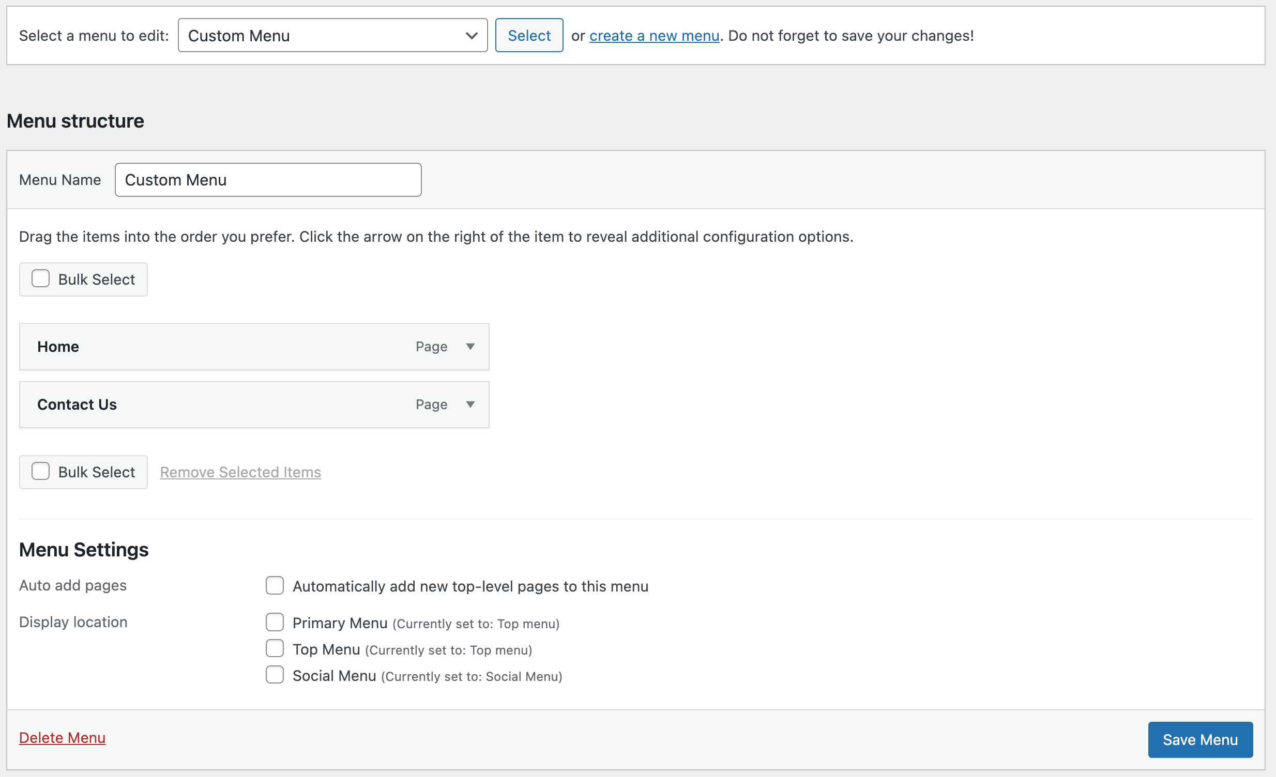Screen dimensions: 1276x777
Task: Click the Display location label
Action: click(73, 622)
